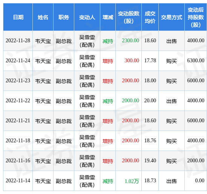Click the 增减 column header
This screenshot has height=194, width=207.
click(x=108, y=17)
